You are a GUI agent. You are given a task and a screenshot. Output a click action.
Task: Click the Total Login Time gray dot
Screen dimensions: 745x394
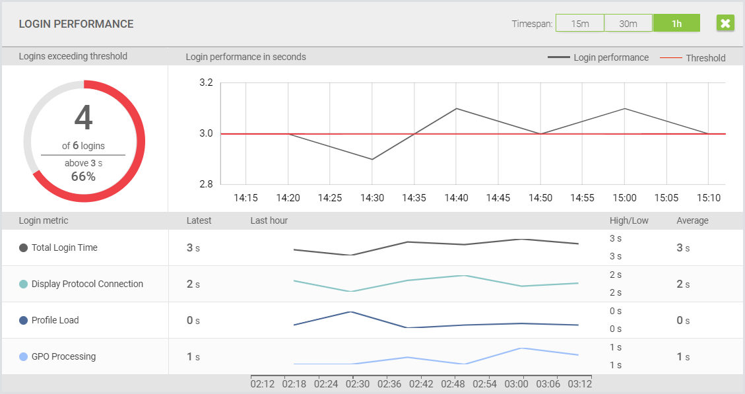(24, 248)
